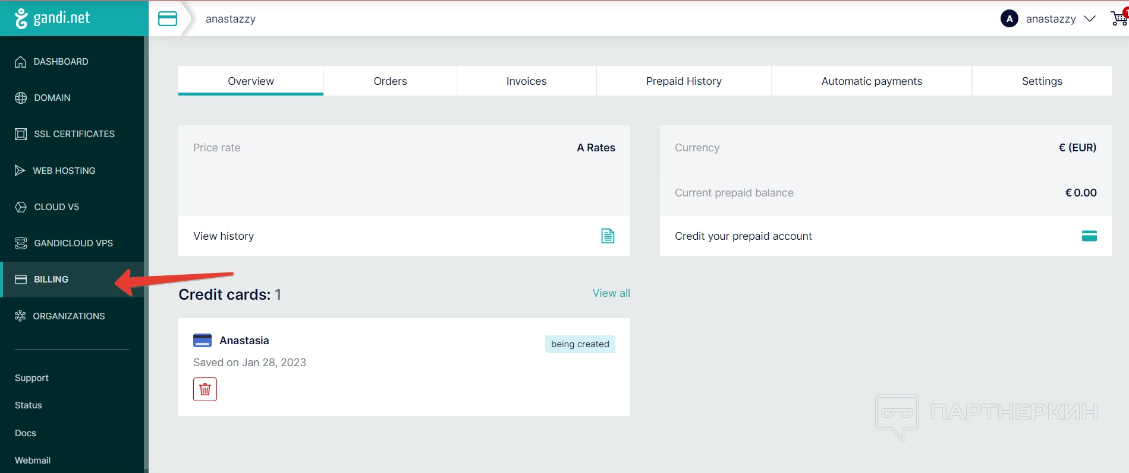The height and width of the screenshot is (473, 1129).
Task: Click the View history document icon
Action: point(608,236)
